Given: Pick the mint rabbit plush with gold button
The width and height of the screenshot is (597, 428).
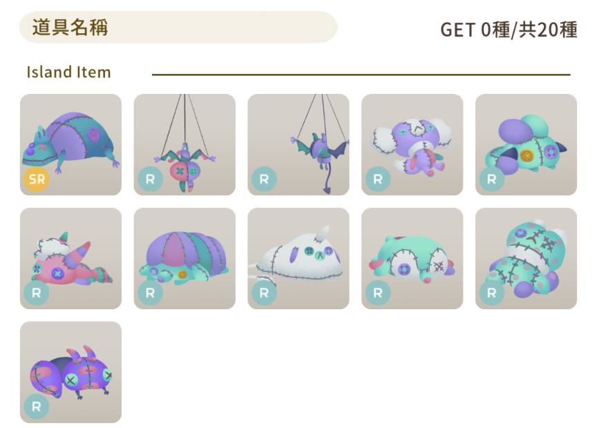Looking at the screenshot, I should click(x=527, y=144).
